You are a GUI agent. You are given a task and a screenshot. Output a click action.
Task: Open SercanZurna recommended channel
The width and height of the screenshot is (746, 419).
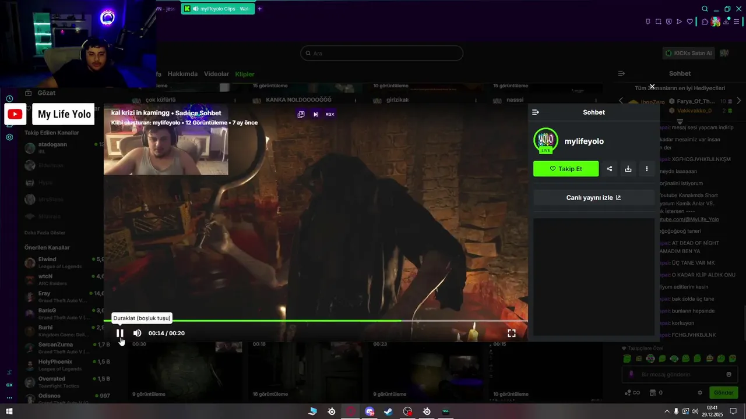tap(63, 348)
